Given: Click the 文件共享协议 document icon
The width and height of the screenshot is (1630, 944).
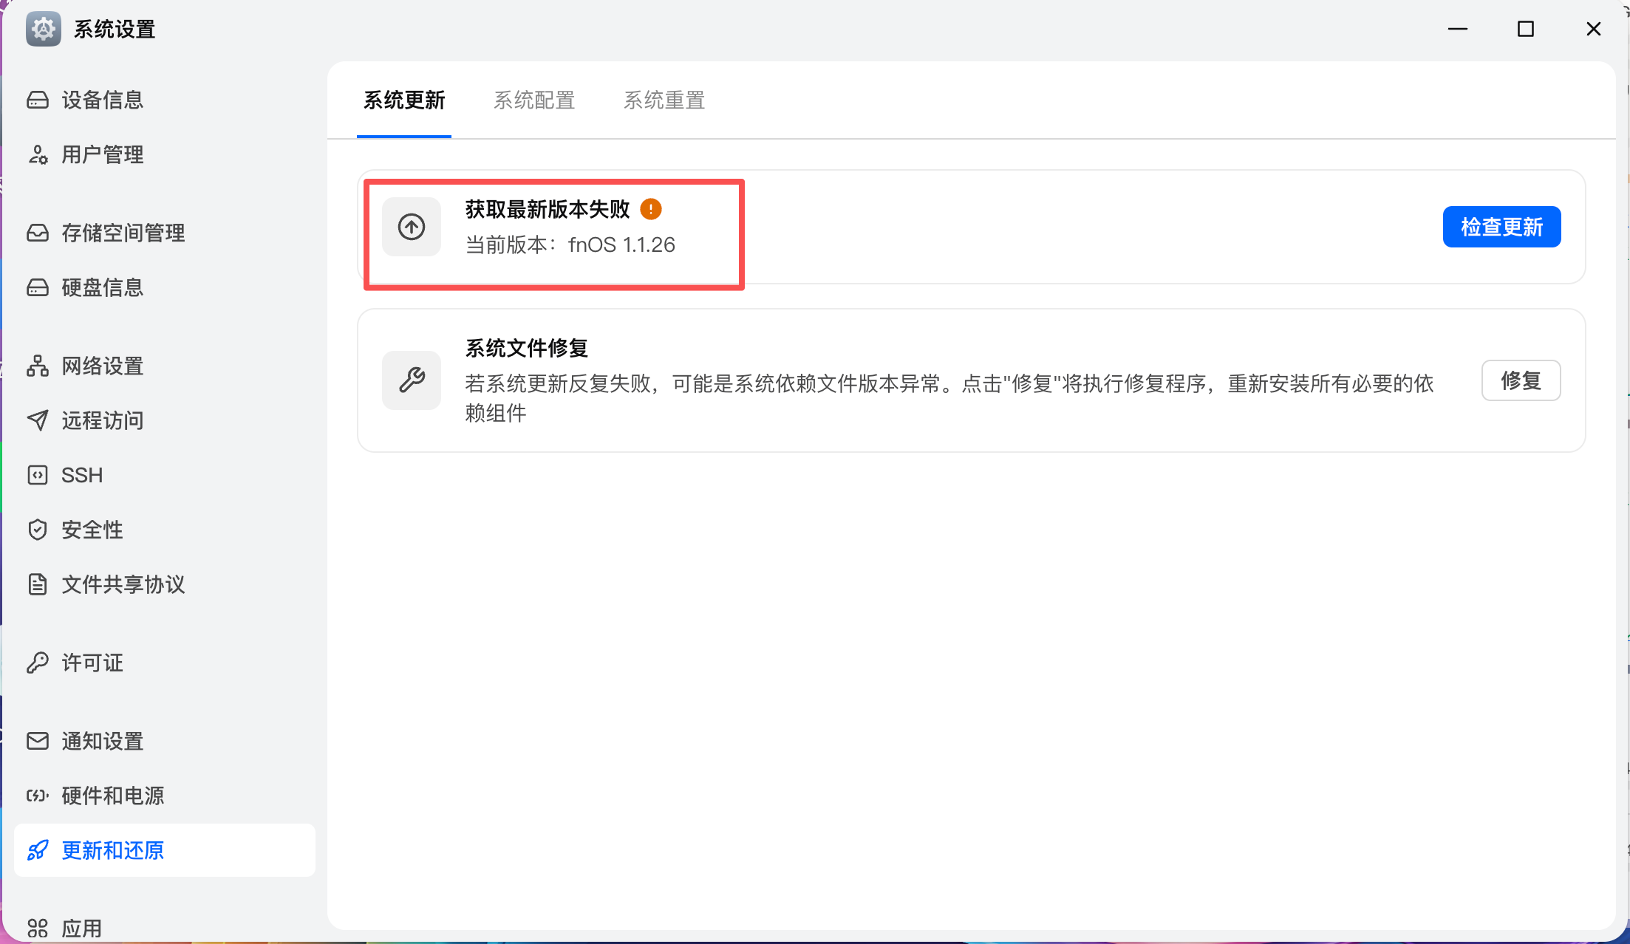Looking at the screenshot, I should click(38, 584).
